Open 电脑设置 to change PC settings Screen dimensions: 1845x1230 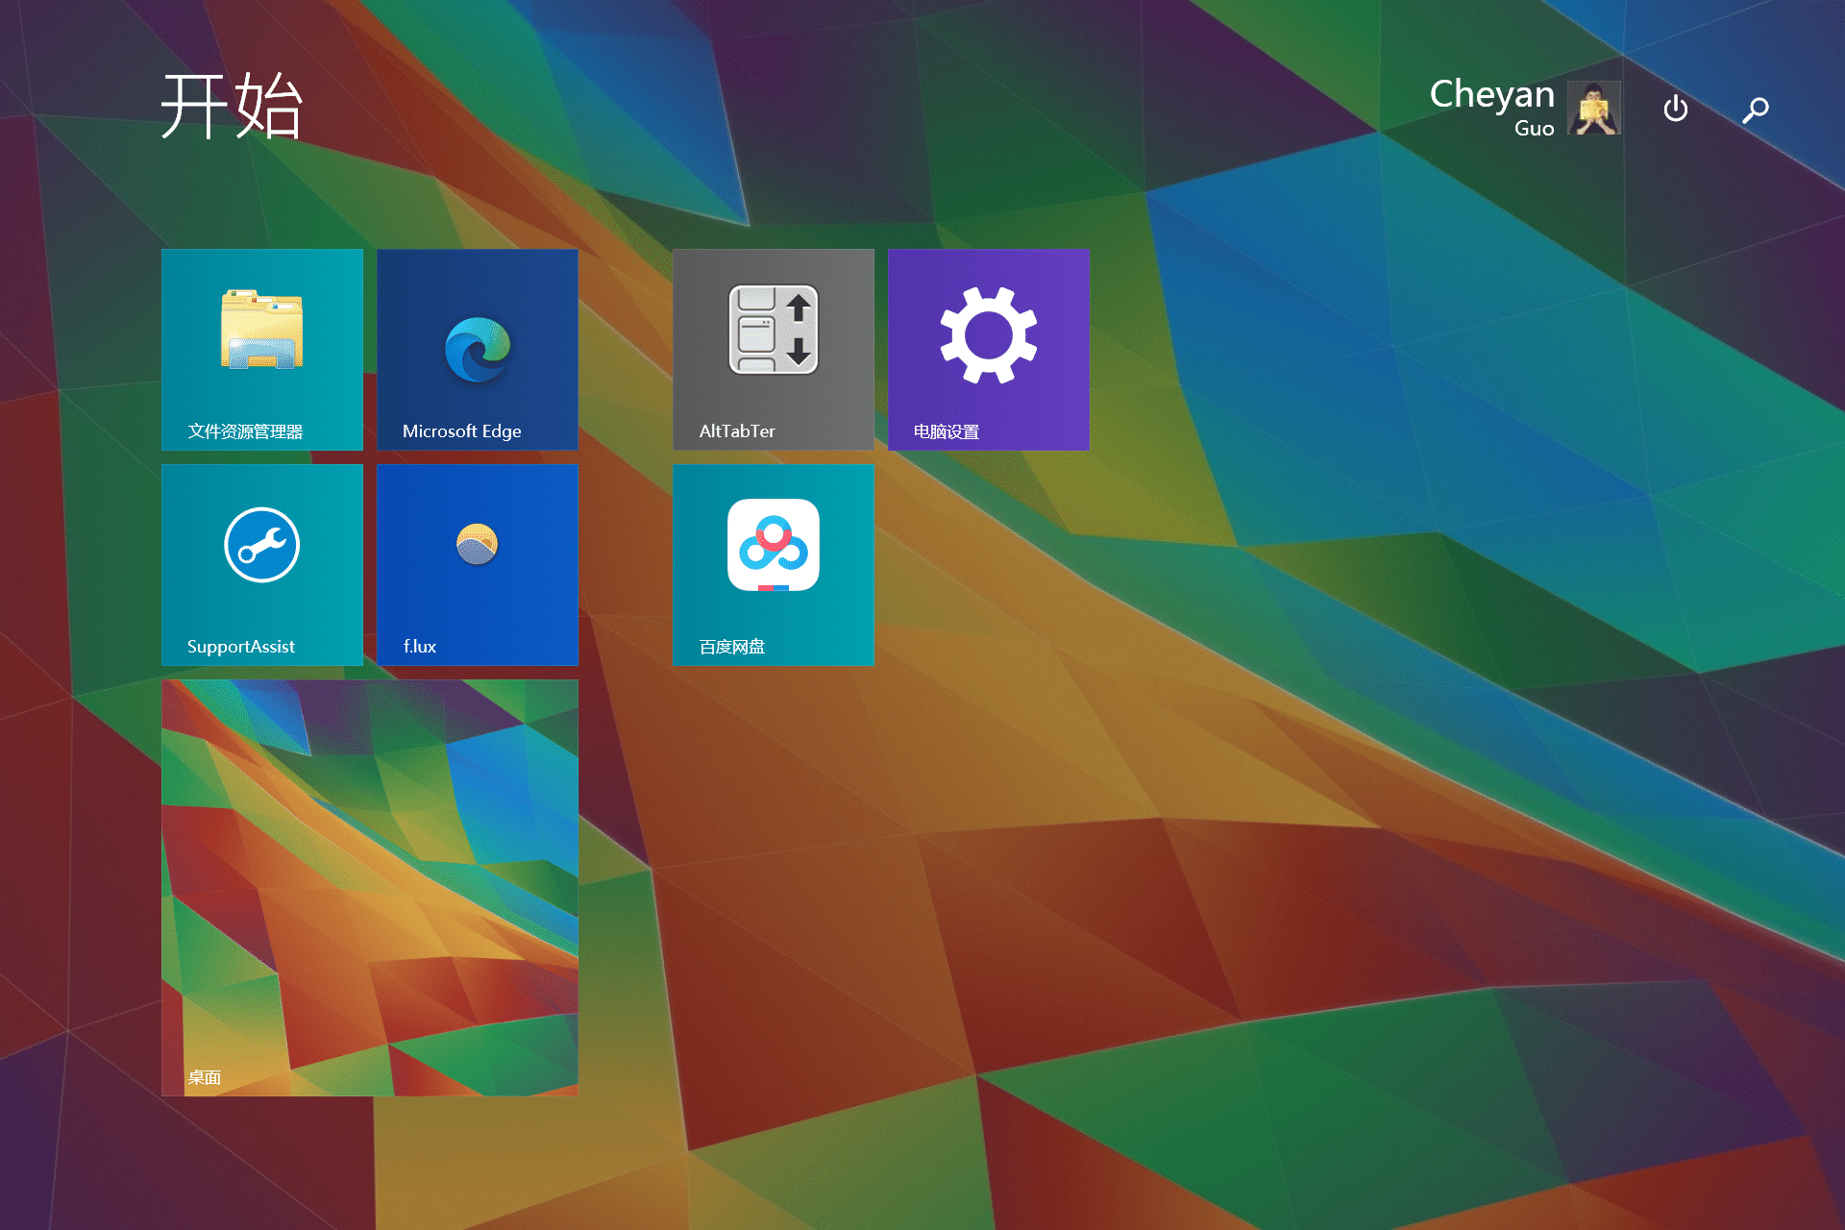[988, 349]
